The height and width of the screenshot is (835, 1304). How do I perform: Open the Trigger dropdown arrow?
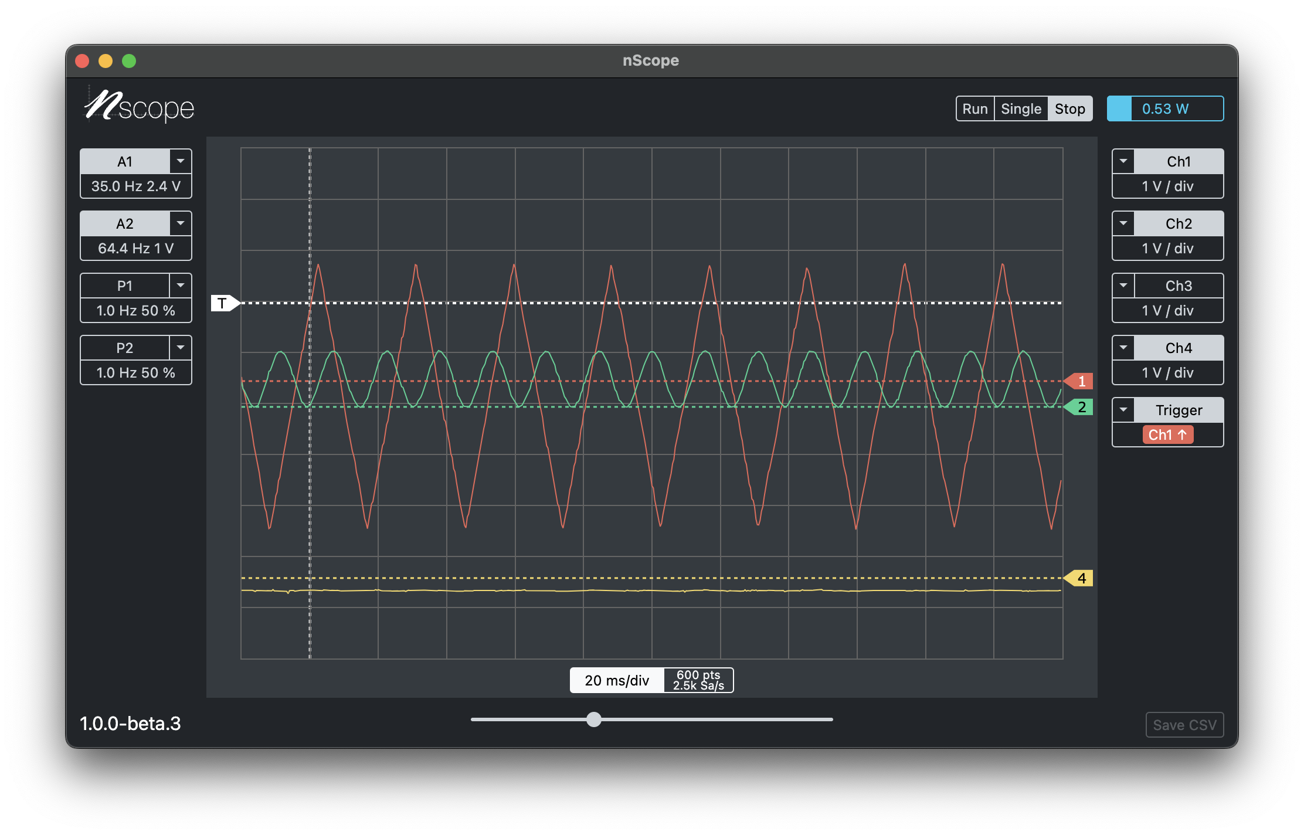click(1123, 410)
